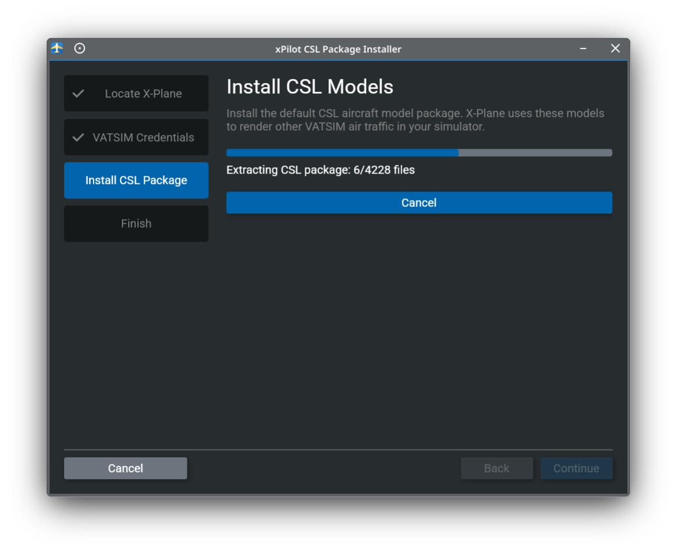The height and width of the screenshot is (552, 677).
Task: Click the xPilot airplane app icon
Action: (x=56, y=48)
